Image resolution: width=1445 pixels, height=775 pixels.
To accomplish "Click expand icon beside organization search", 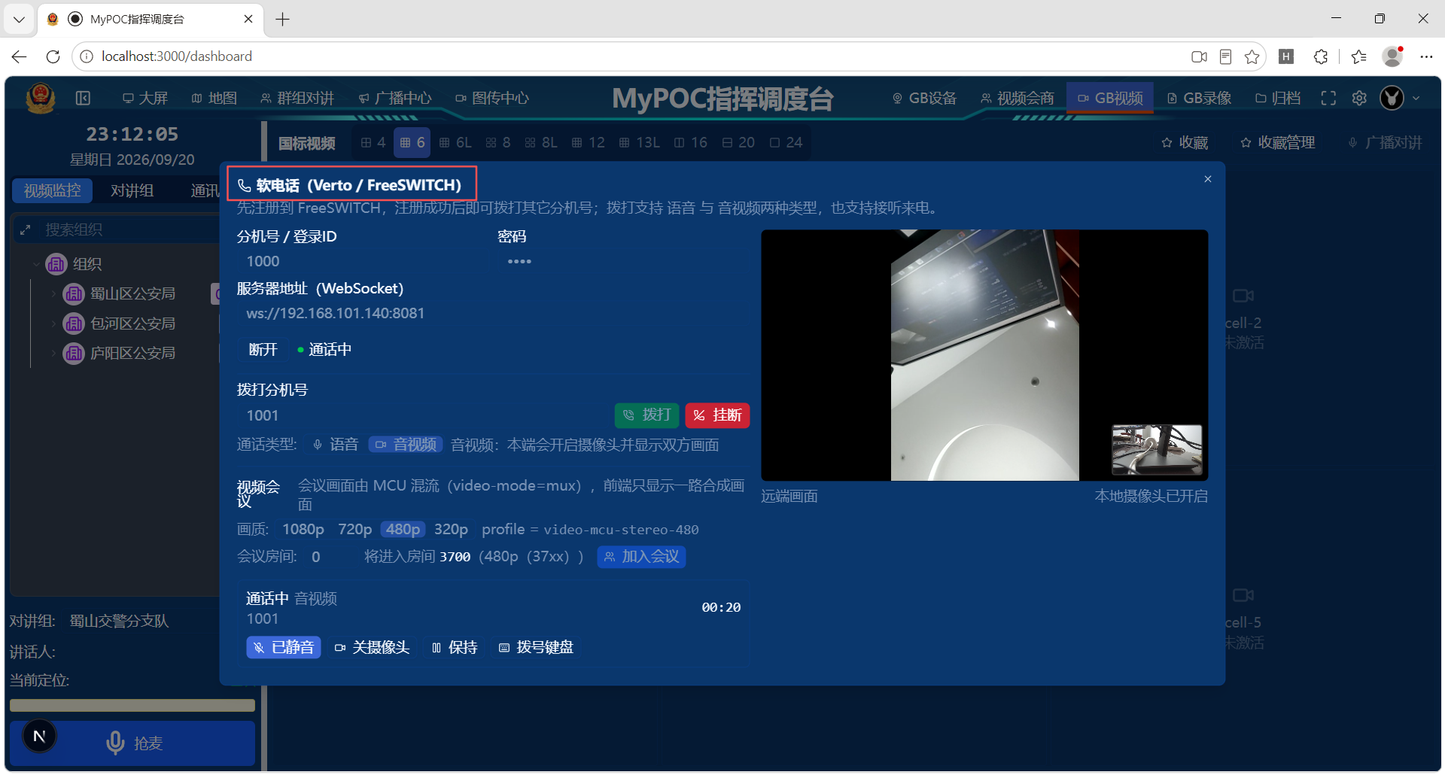I will (26, 230).
